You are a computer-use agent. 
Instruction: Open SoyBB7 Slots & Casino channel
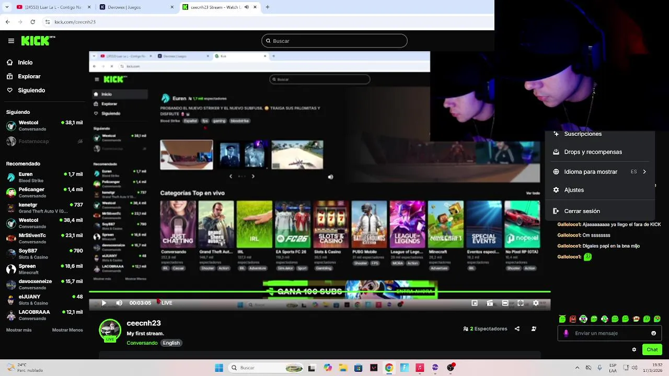[44, 254]
